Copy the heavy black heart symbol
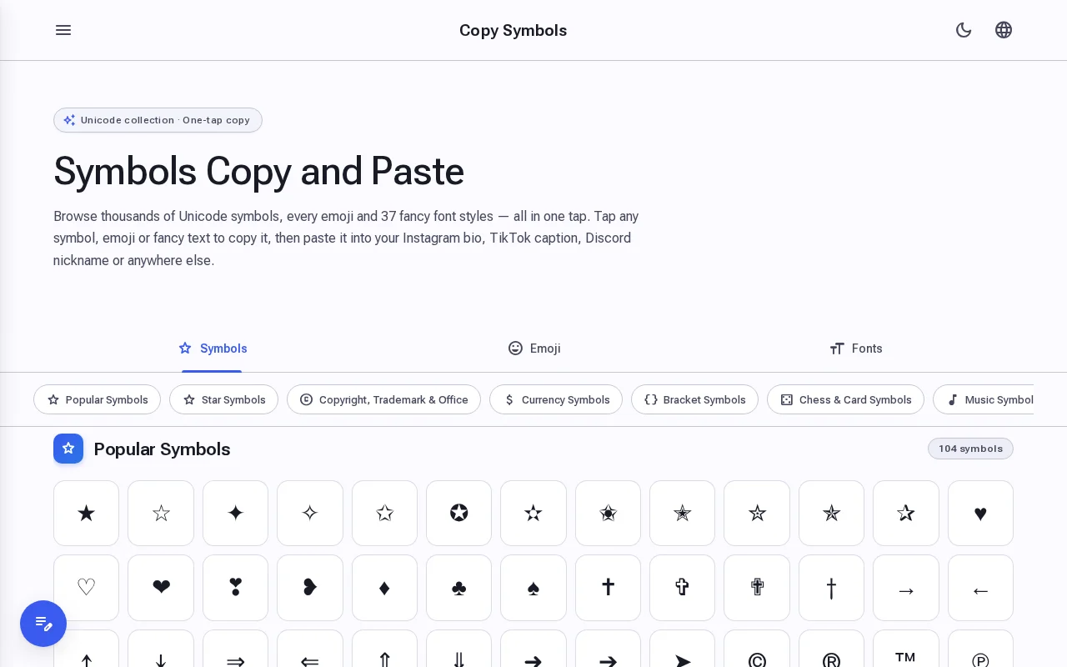The width and height of the screenshot is (1067, 667). click(161, 588)
